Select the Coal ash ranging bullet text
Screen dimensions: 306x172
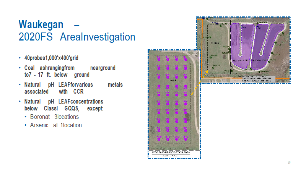[x=70, y=71]
